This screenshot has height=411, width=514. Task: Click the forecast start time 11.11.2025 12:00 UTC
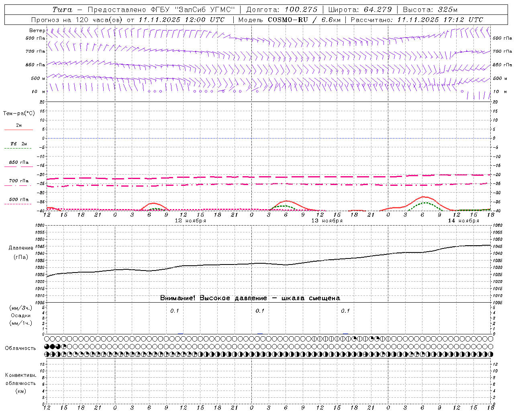click(182, 20)
